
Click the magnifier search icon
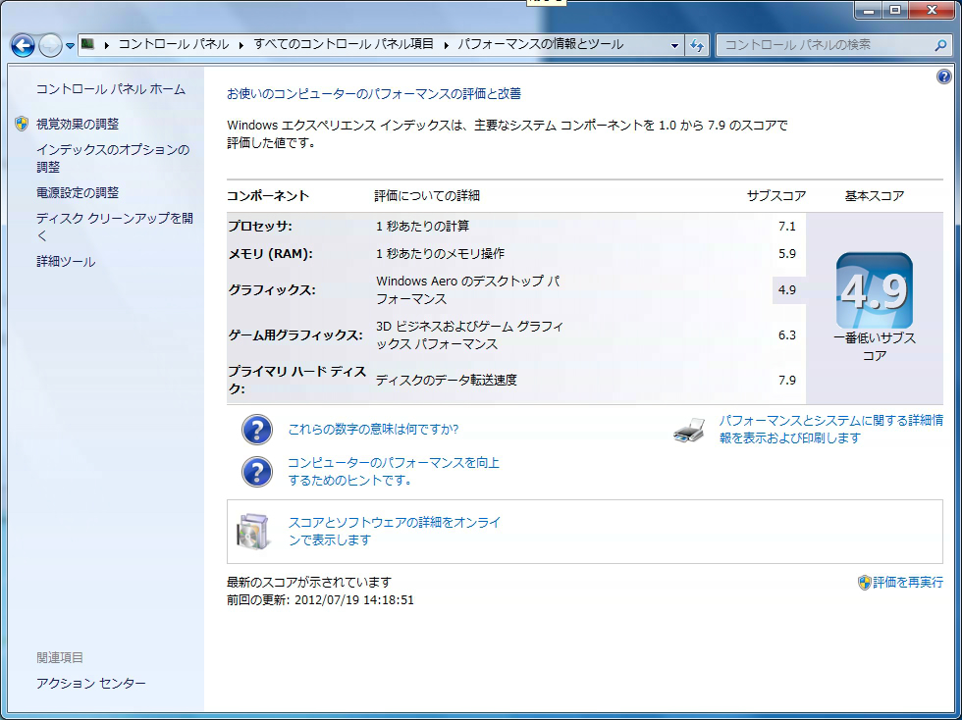click(x=940, y=45)
